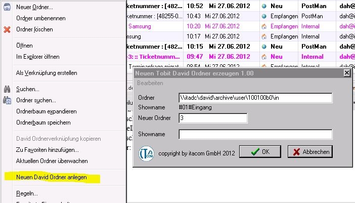The height and width of the screenshot is (203, 355).
Task: Select Ordnerbaum expandieren
Action: 46,111
